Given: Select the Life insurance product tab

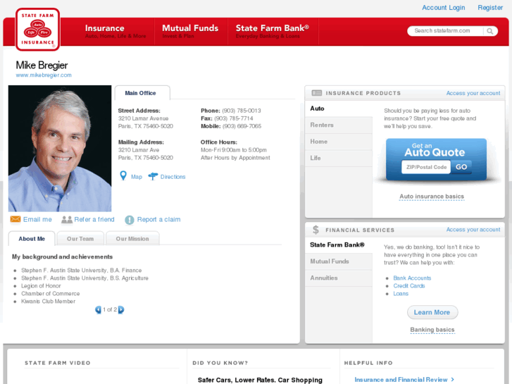Looking at the screenshot, I should [x=339, y=158].
